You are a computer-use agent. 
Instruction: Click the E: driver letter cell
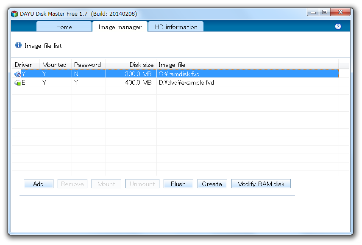[x=24, y=83]
